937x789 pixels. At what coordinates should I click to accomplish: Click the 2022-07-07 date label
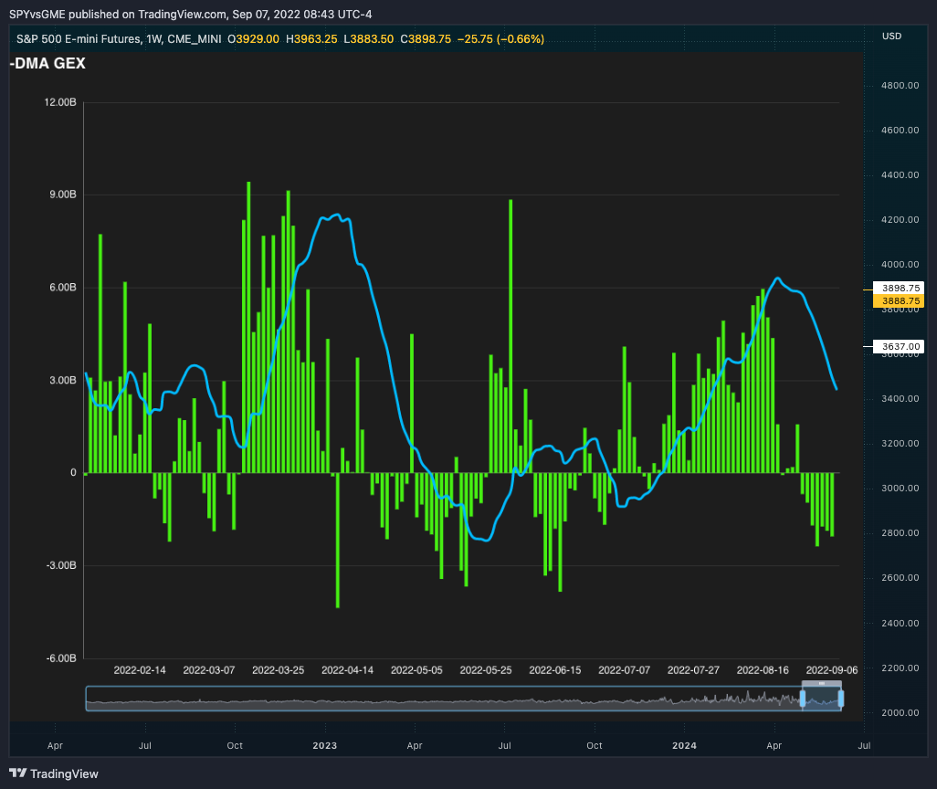[625, 670]
